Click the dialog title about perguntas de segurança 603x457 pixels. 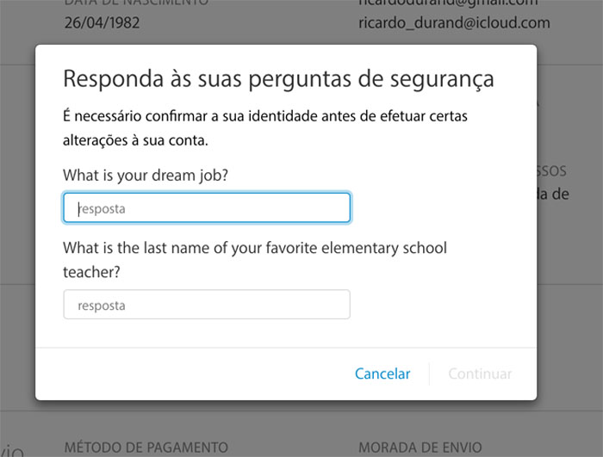pyautogui.click(x=278, y=79)
